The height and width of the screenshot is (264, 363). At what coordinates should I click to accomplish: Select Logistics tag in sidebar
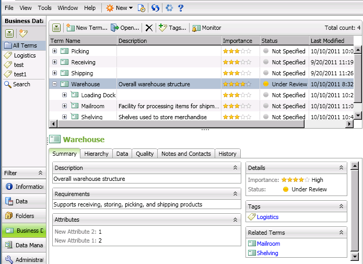(x=25, y=55)
